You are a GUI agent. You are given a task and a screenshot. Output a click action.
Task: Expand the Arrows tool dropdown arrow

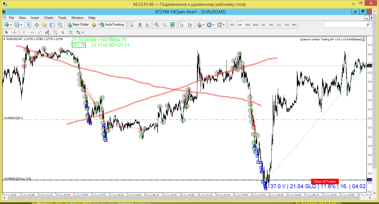pyautogui.click(x=82, y=32)
